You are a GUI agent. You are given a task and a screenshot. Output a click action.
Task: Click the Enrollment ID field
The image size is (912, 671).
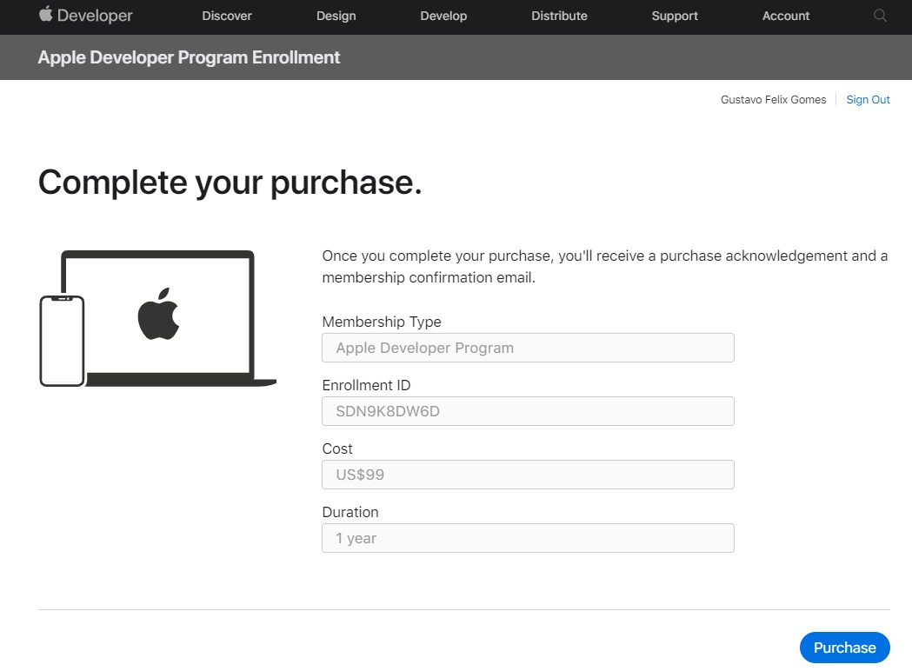pos(528,411)
